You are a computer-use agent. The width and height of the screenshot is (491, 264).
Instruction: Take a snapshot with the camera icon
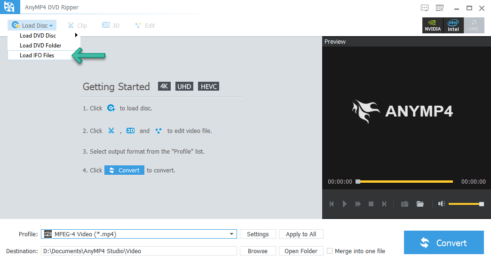404,204
